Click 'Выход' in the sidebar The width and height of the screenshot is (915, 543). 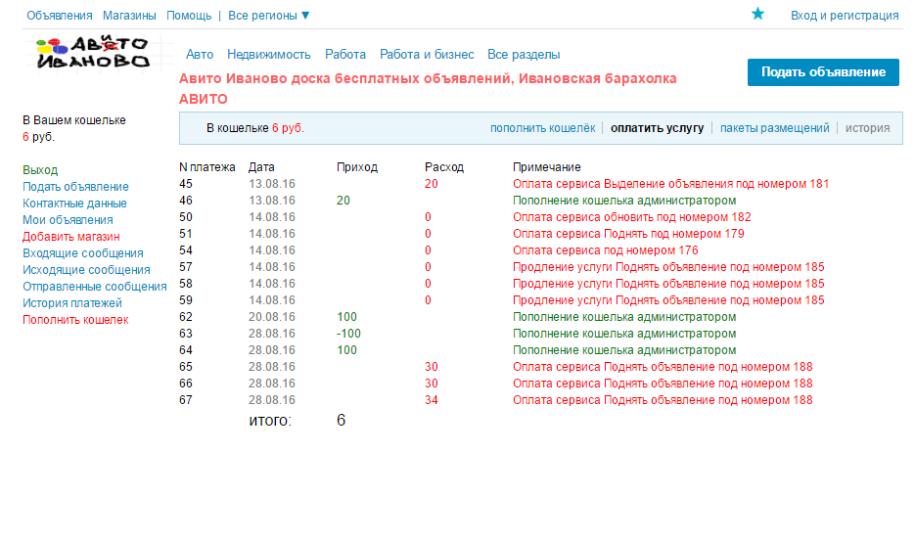click(40, 170)
